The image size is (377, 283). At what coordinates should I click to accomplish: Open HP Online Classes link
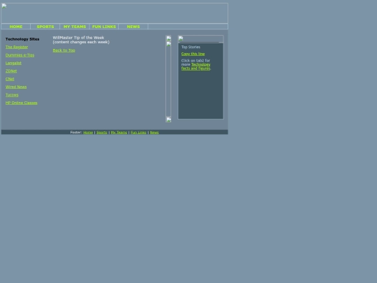point(22,103)
